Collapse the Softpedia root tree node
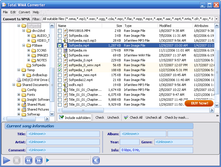Viewport: 221px width, 167px height. [19, 26]
